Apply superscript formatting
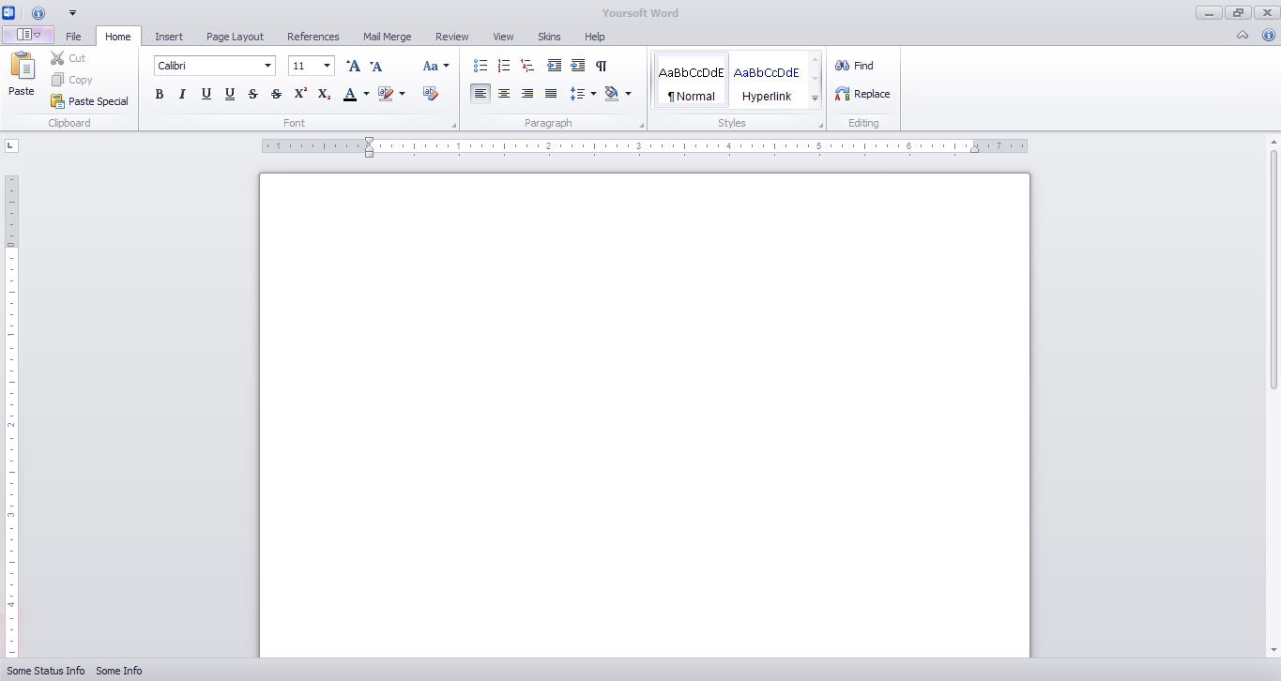The height and width of the screenshot is (681, 1281). pyautogui.click(x=300, y=94)
